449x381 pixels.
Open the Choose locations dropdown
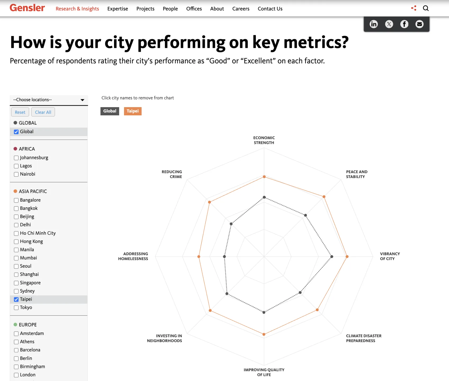click(49, 100)
